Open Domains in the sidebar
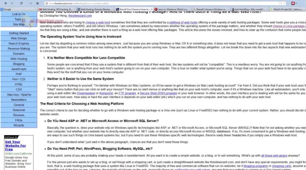306x170 pixels. [19, 53]
